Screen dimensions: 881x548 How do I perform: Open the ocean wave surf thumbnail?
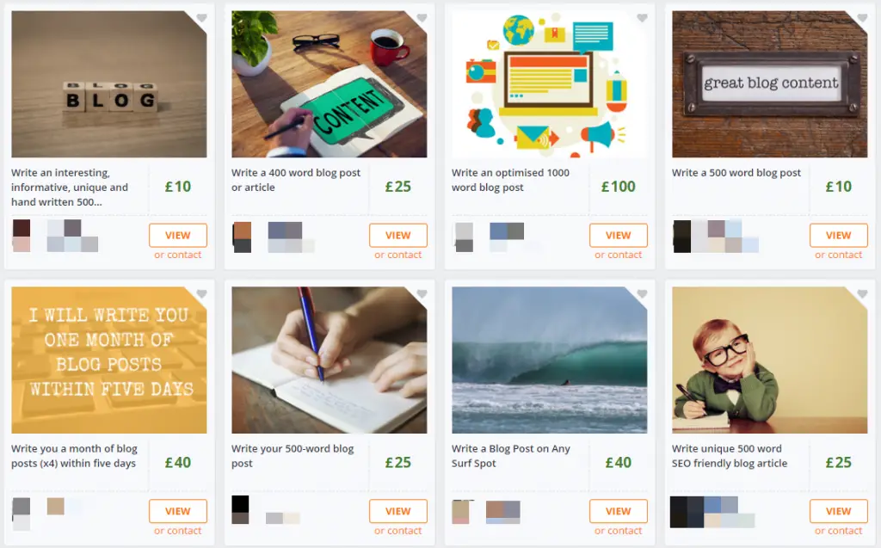pos(550,360)
